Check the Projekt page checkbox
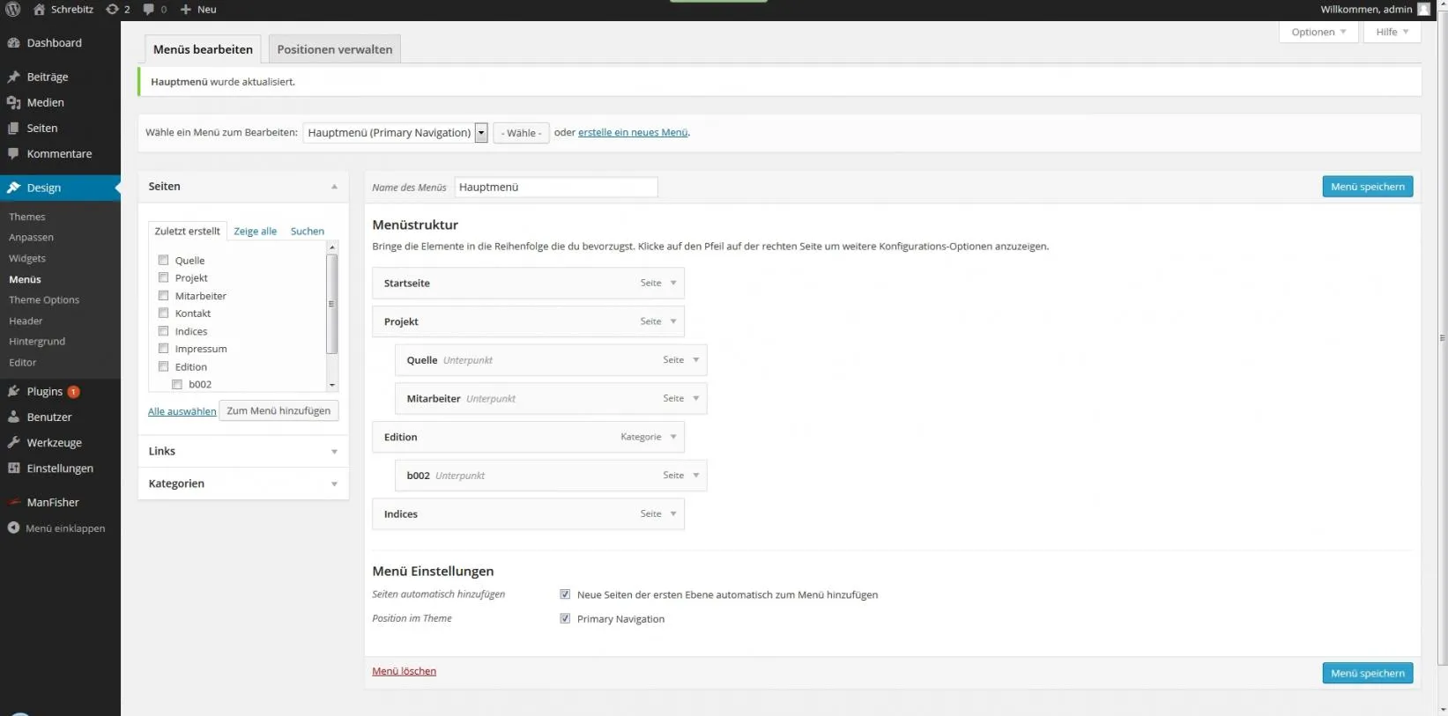The height and width of the screenshot is (716, 1448). (163, 277)
